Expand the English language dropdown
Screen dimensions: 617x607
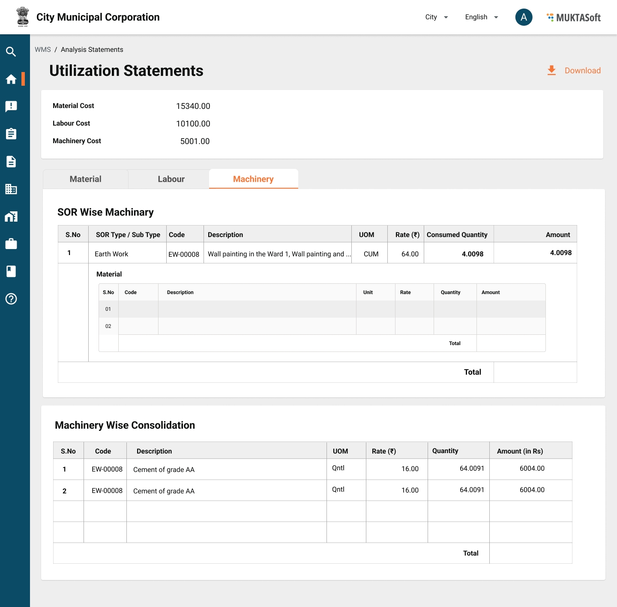click(x=482, y=17)
